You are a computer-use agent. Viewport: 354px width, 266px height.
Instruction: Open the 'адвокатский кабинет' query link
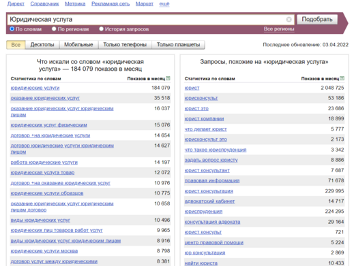point(209,201)
